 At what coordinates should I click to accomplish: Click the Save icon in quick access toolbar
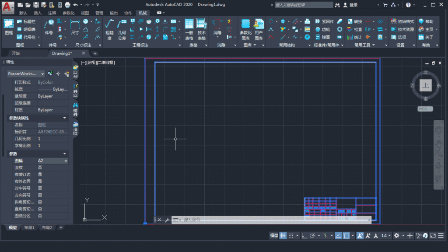[36, 5]
